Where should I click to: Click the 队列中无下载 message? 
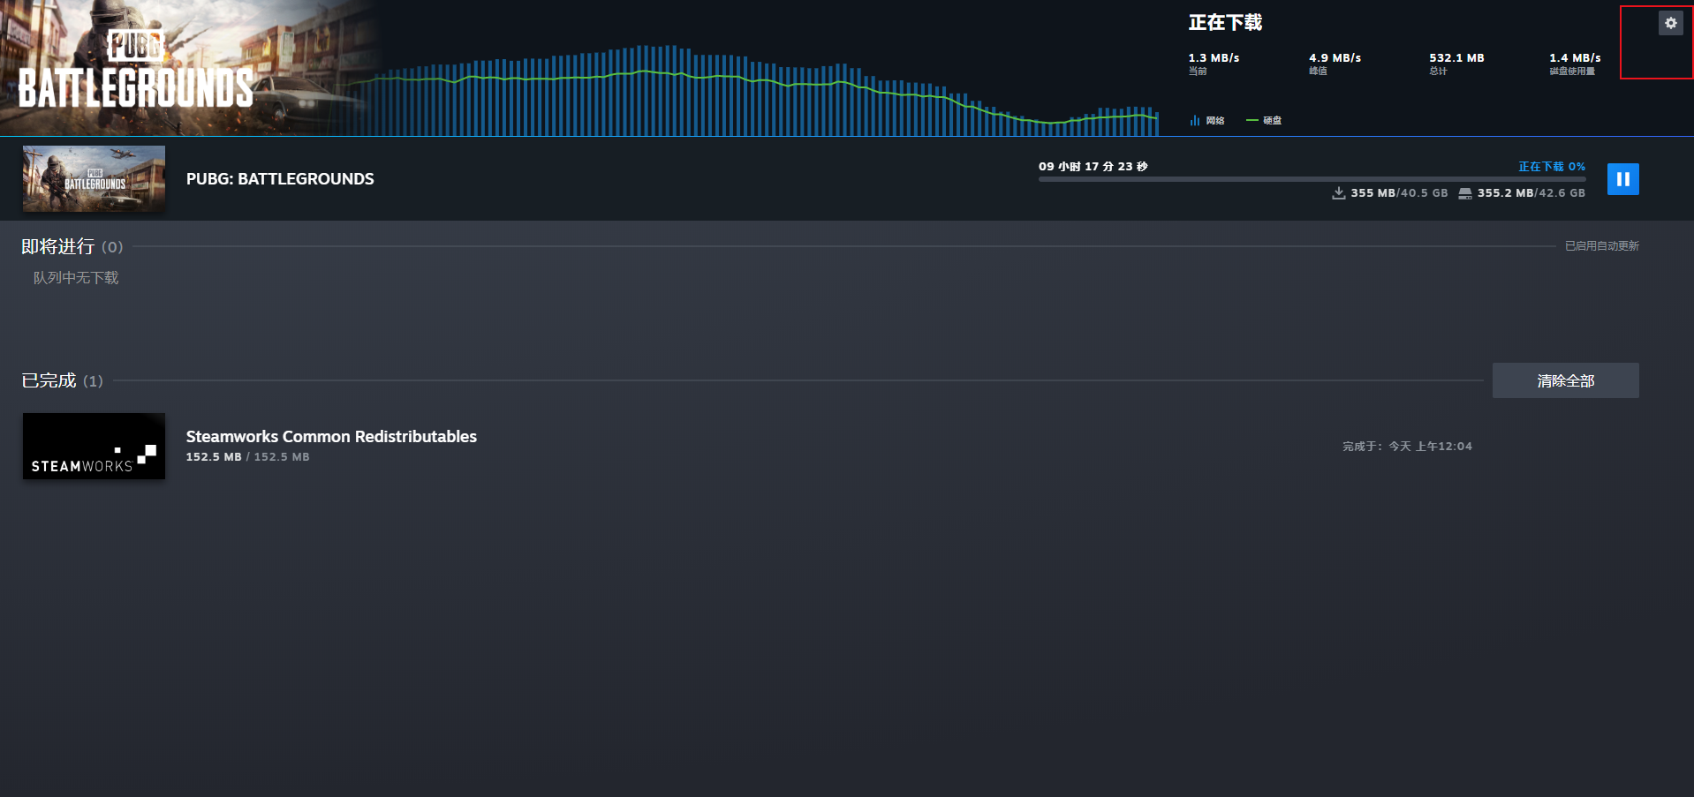coord(76,278)
